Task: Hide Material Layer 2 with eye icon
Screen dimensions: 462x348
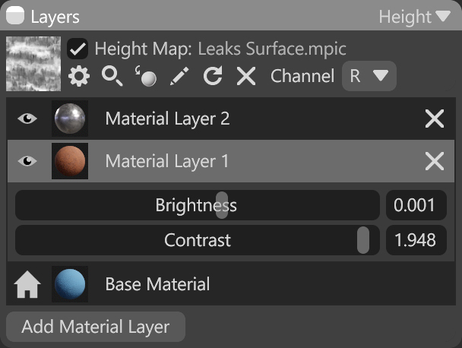Action: pos(27,119)
